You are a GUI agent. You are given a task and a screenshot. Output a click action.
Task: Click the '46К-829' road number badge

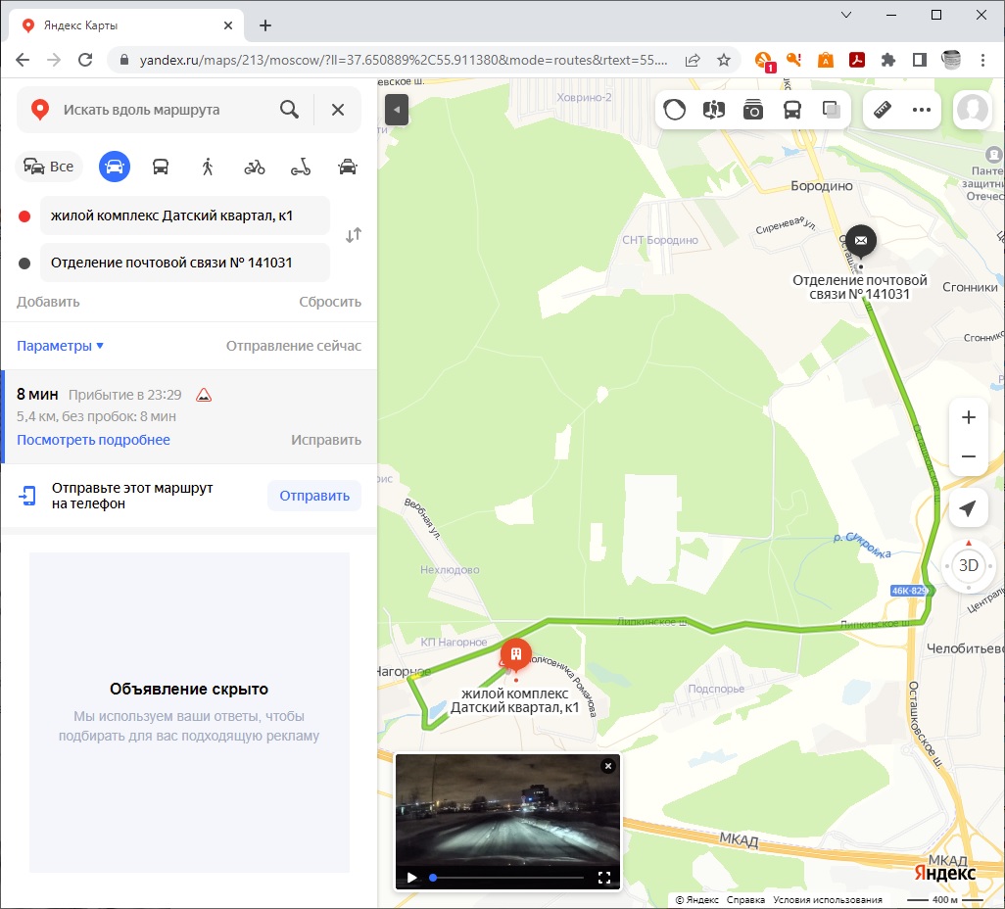(x=910, y=591)
